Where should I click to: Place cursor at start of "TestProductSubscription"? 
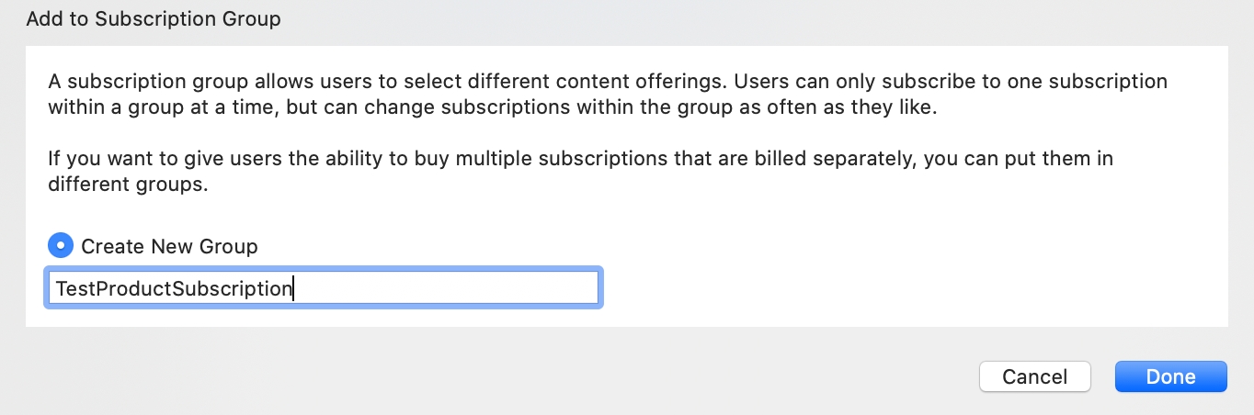pos(56,289)
